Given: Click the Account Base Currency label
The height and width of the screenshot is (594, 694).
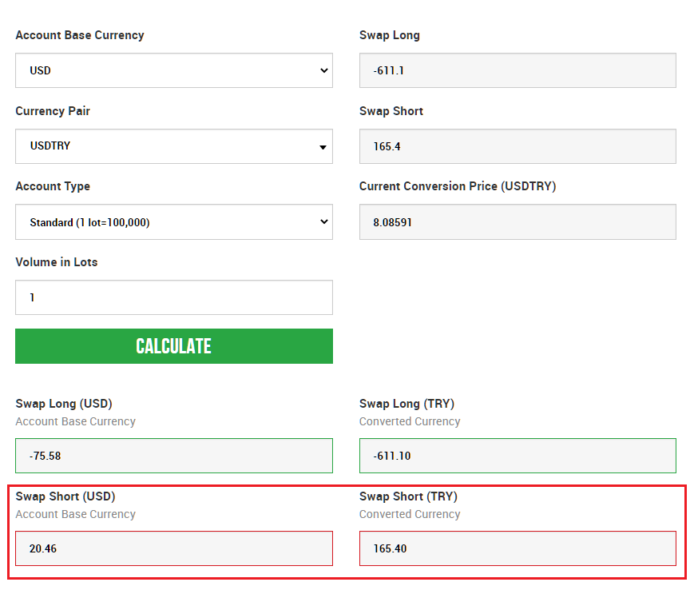Looking at the screenshot, I should click(x=80, y=35).
